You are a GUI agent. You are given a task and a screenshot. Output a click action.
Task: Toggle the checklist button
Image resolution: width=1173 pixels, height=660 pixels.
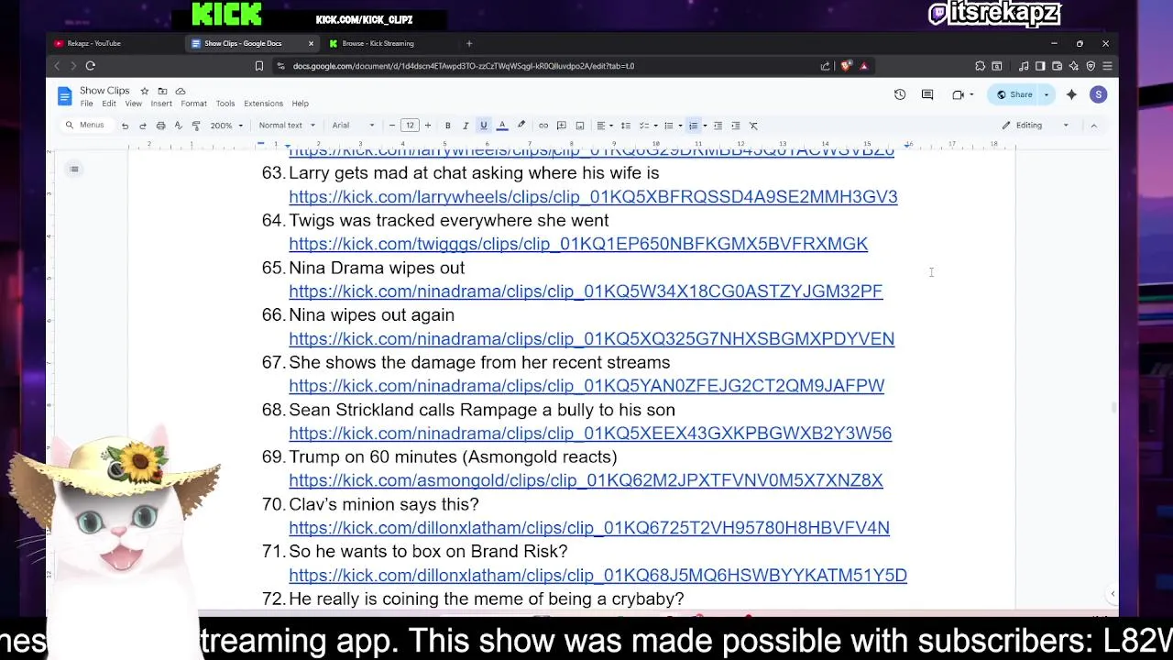point(644,126)
